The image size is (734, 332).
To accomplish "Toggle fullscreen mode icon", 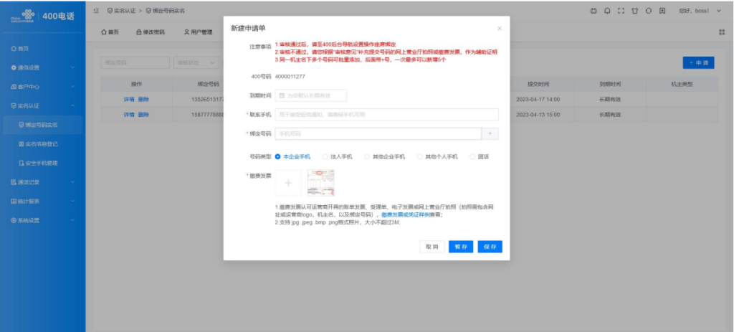I will (621, 10).
